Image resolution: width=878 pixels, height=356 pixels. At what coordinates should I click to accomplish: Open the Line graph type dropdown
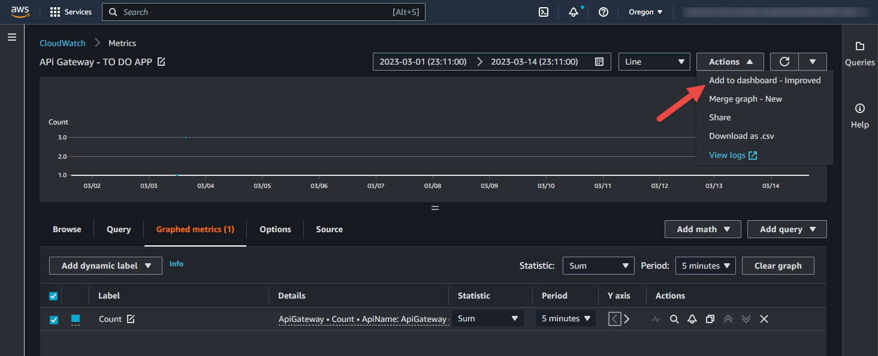coord(654,62)
